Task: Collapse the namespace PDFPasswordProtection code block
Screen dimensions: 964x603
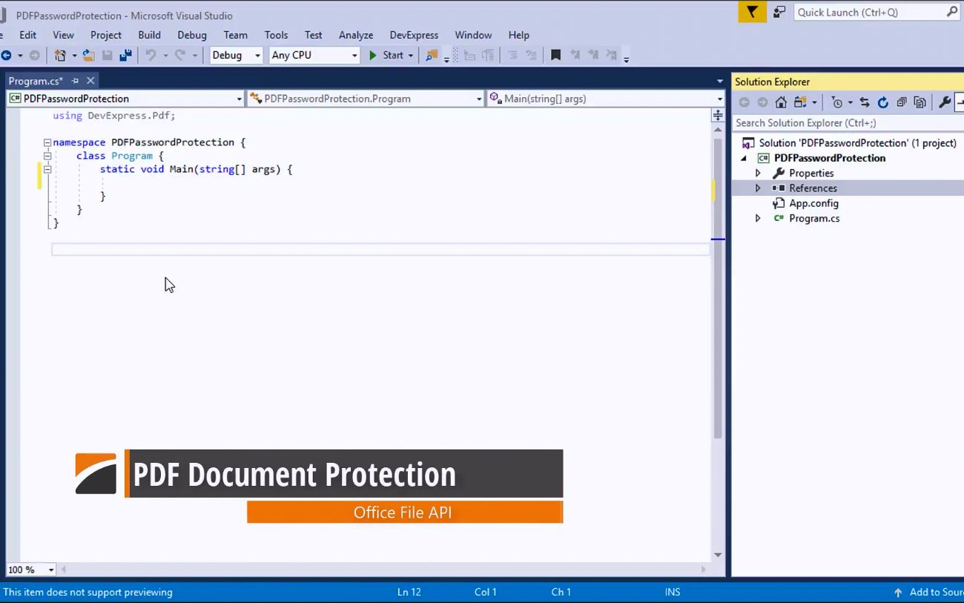Action: pyautogui.click(x=47, y=142)
